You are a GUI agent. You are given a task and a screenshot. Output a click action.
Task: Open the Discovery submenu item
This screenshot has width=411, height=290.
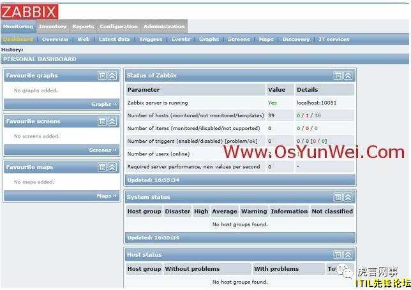(x=296, y=40)
